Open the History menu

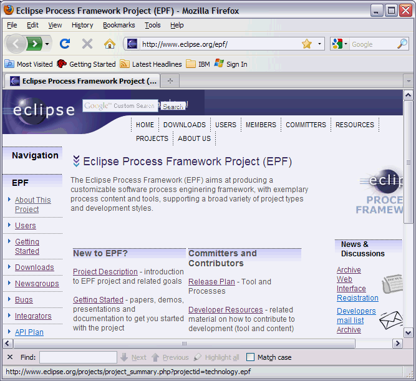click(82, 25)
